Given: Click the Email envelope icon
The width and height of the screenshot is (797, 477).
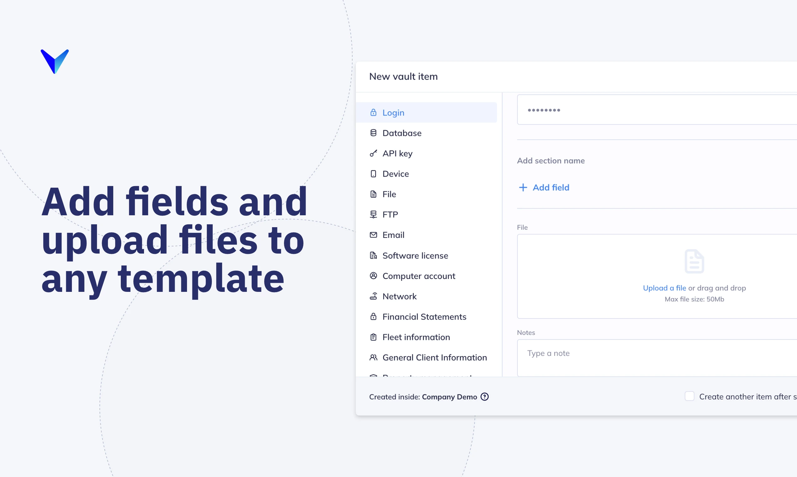Looking at the screenshot, I should pyautogui.click(x=373, y=235).
